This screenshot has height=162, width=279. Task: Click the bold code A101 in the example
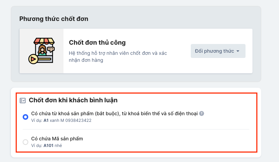pyautogui.click(x=48, y=146)
